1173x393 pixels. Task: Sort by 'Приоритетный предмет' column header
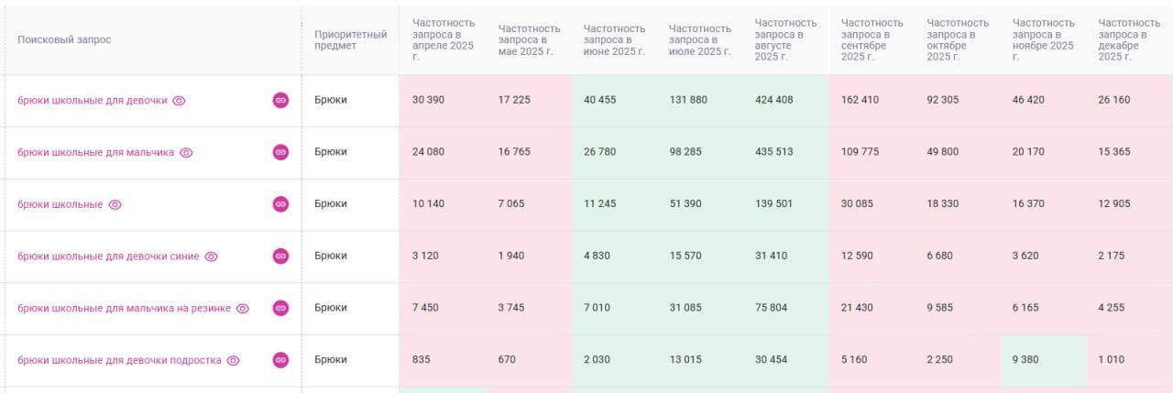(x=350, y=40)
